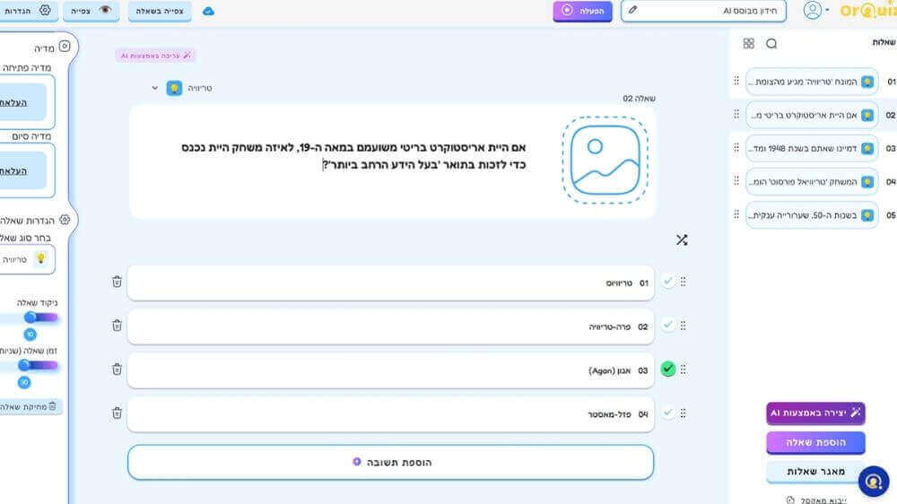Mark answer 01 'טריוויום' as correct

pyautogui.click(x=667, y=282)
